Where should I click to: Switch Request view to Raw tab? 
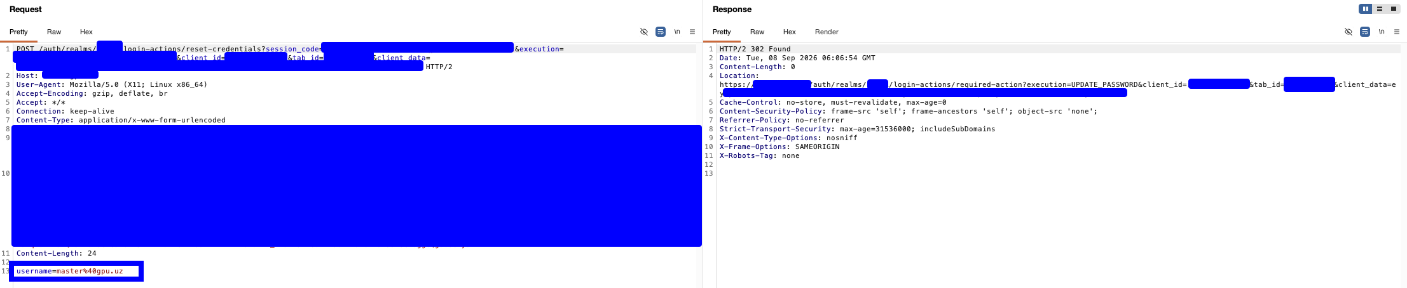click(54, 32)
